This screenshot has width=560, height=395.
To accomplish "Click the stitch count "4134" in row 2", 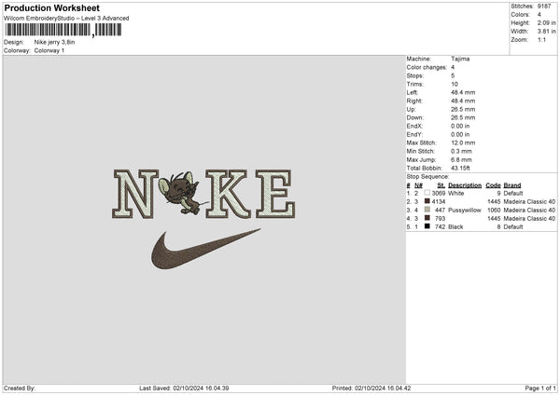I will tap(439, 202).
